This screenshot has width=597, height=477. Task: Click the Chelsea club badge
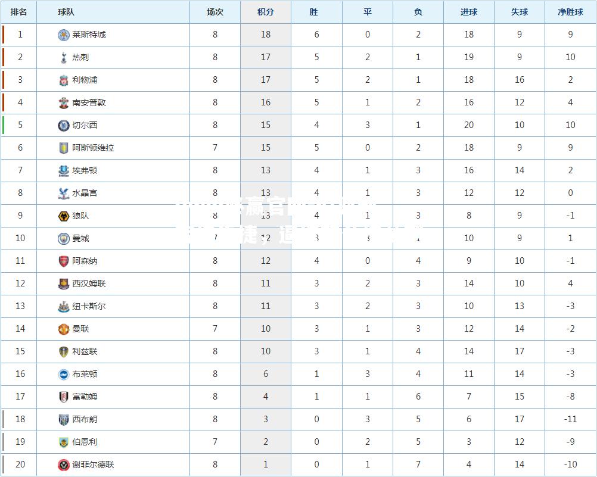[x=64, y=125]
